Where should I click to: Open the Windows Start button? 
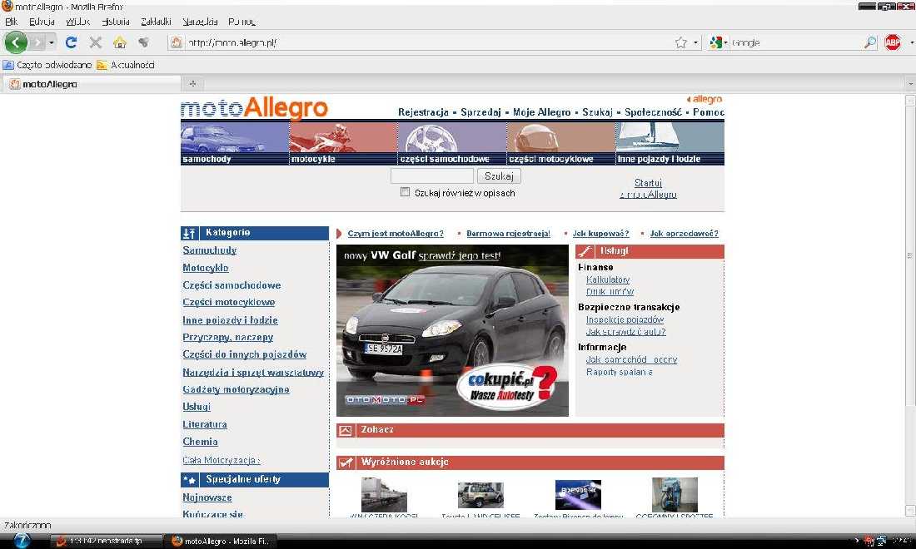[21, 540]
